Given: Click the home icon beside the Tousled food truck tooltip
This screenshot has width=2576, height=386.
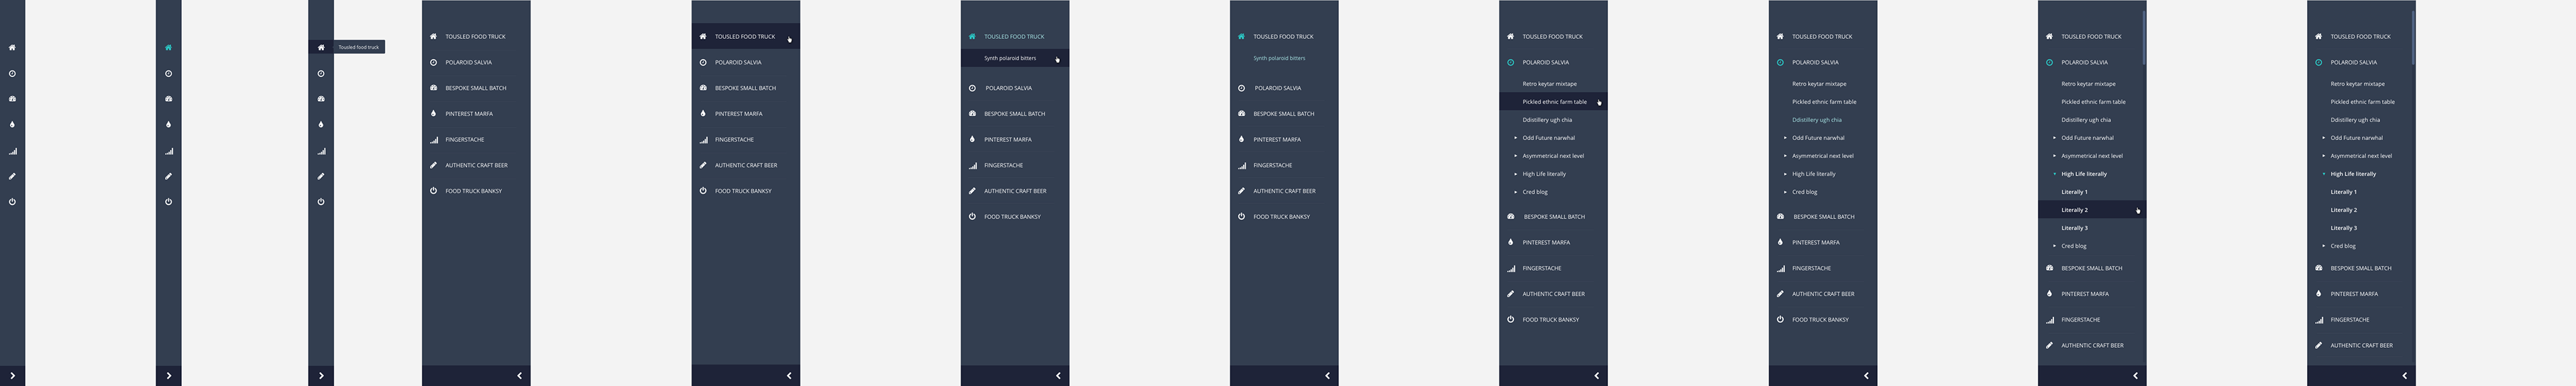Looking at the screenshot, I should point(321,47).
